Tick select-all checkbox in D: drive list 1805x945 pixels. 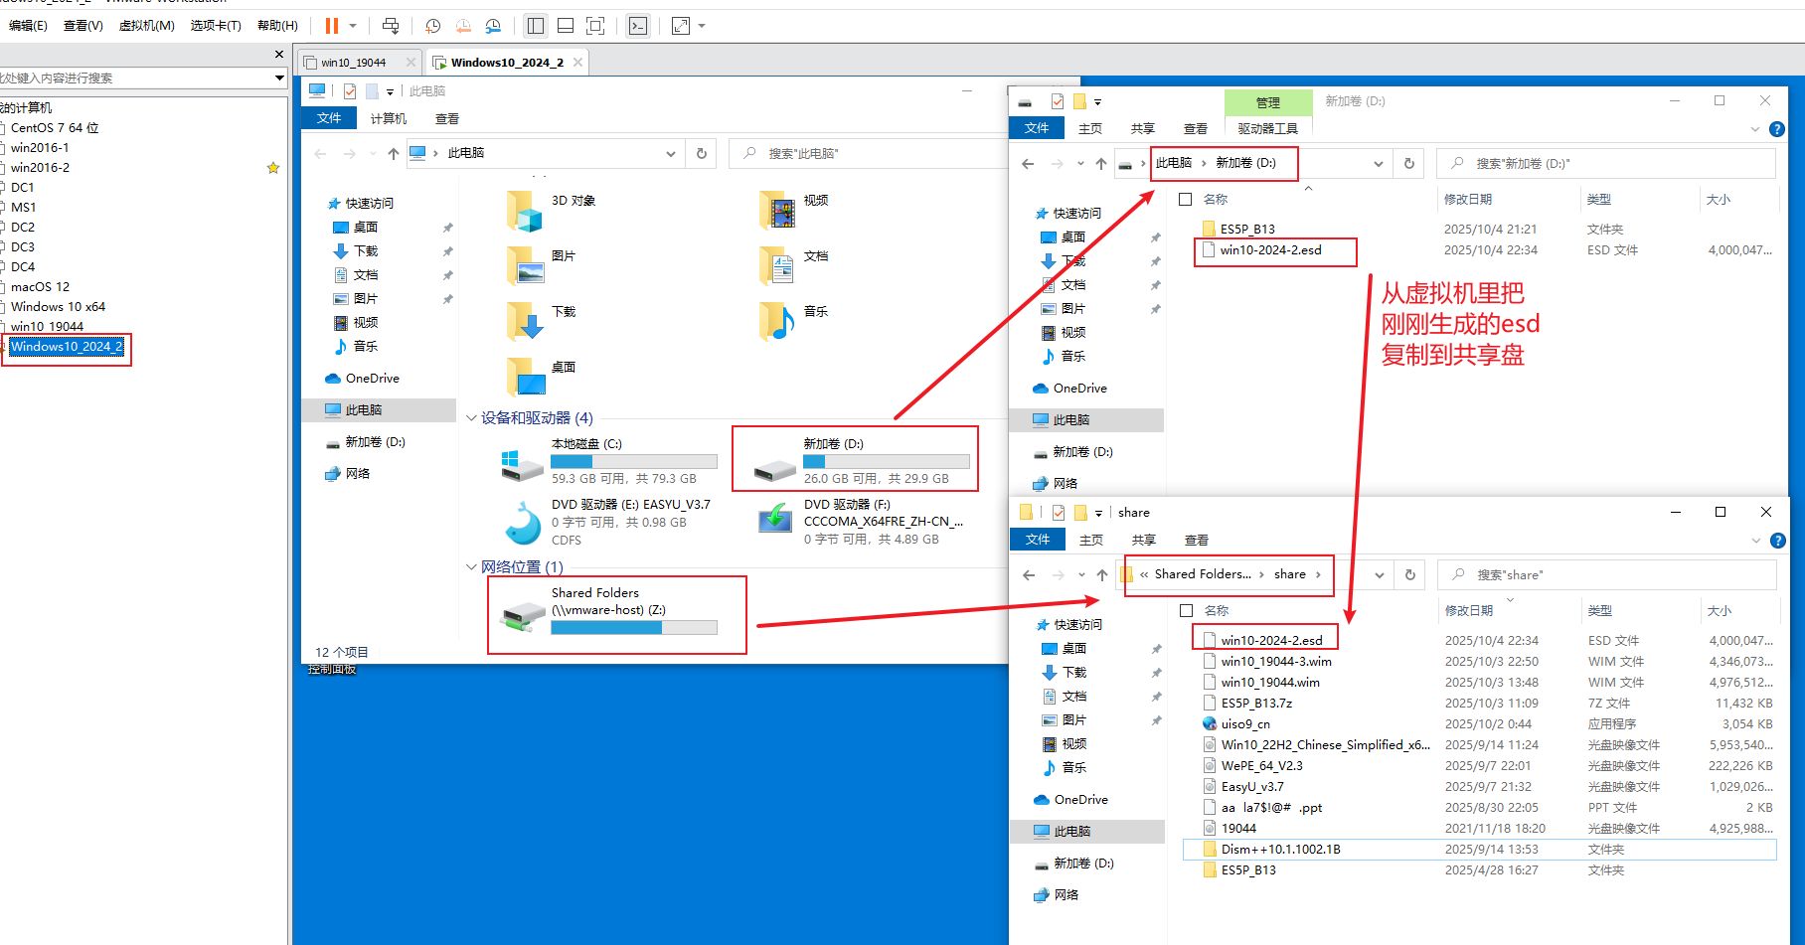pyautogui.click(x=1185, y=199)
